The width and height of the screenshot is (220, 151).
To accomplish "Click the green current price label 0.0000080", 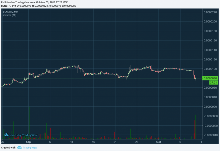I will click(210, 78).
